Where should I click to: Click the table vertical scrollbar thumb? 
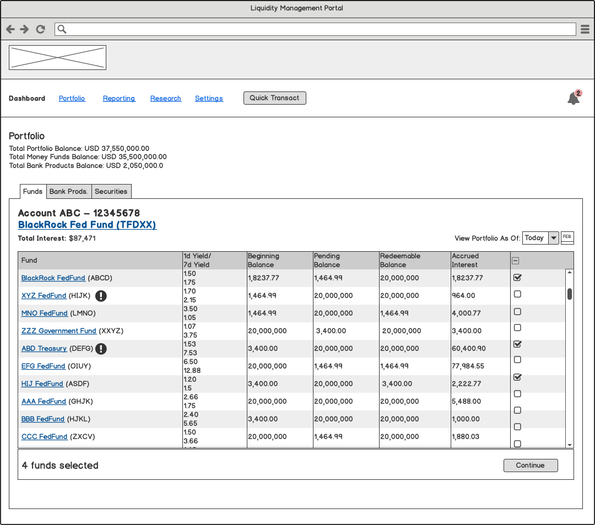point(570,294)
